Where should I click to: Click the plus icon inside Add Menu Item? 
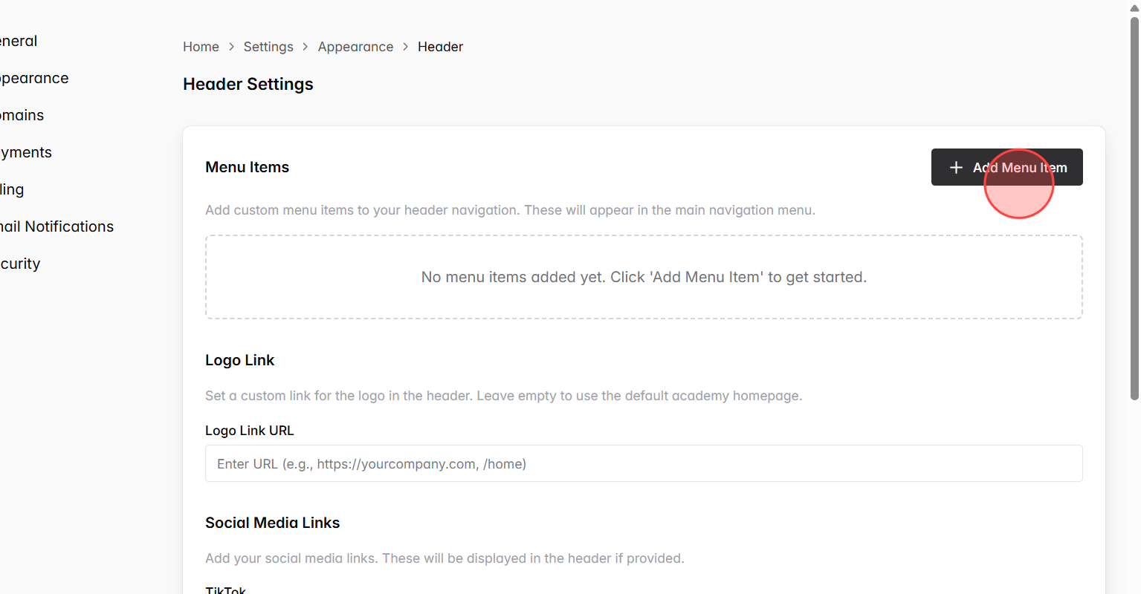(956, 167)
